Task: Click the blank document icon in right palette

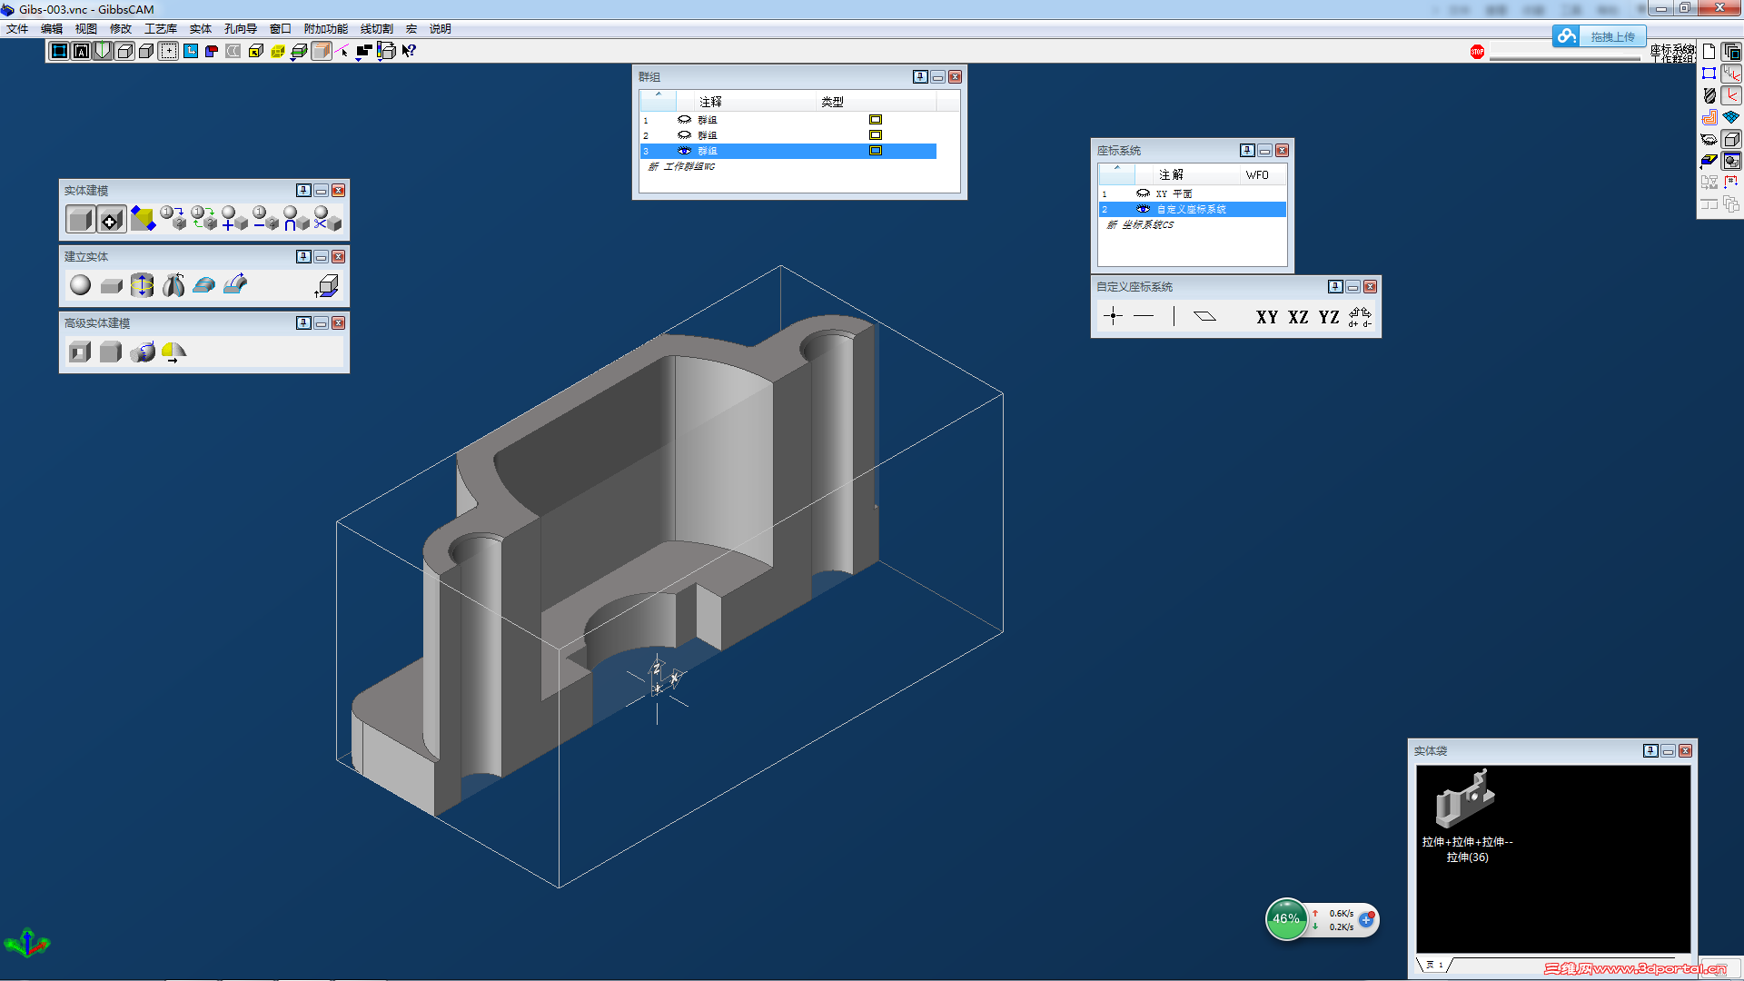Action: [1709, 51]
